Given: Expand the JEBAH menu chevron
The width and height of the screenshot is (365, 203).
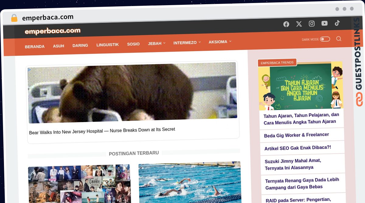Looking at the screenshot, I should [x=164, y=43].
